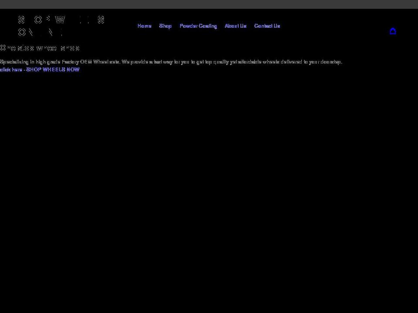Open the Contact Us page
The height and width of the screenshot is (313, 418).
click(x=267, y=26)
